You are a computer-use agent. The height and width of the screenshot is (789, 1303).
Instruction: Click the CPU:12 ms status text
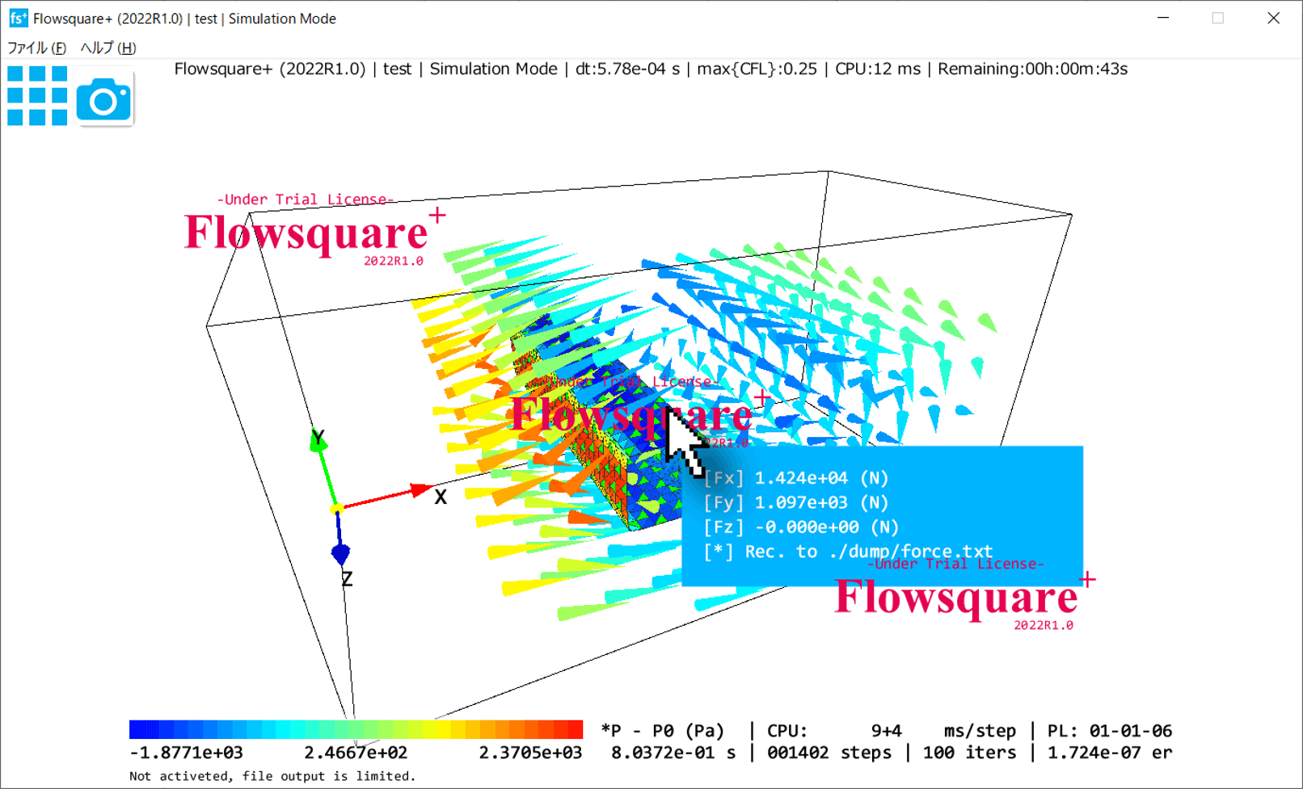878,69
